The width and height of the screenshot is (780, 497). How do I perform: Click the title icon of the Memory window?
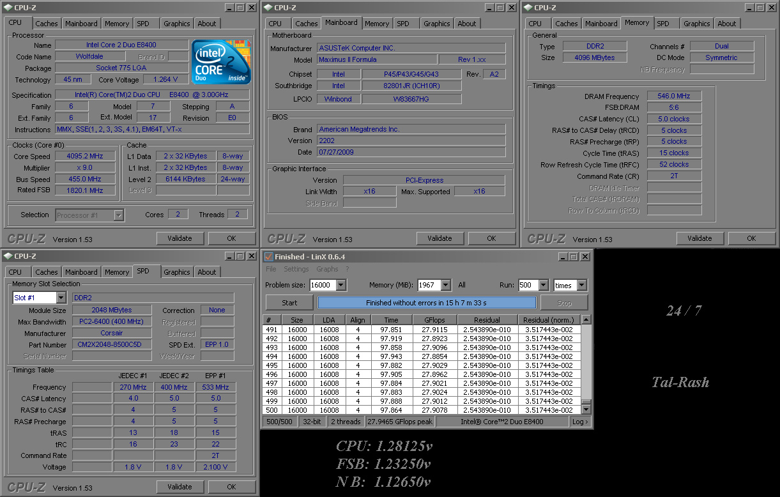click(x=528, y=8)
